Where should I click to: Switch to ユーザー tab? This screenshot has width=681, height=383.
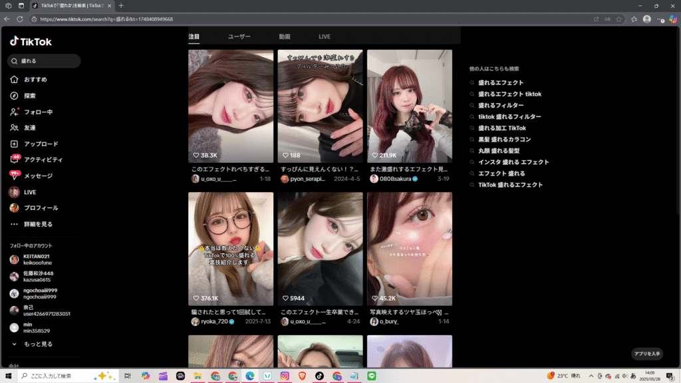pos(239,37)
